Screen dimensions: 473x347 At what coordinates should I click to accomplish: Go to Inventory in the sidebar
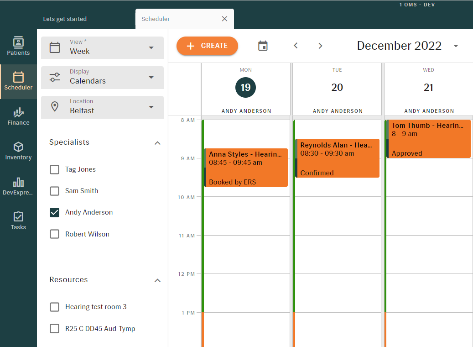(18, 151)
